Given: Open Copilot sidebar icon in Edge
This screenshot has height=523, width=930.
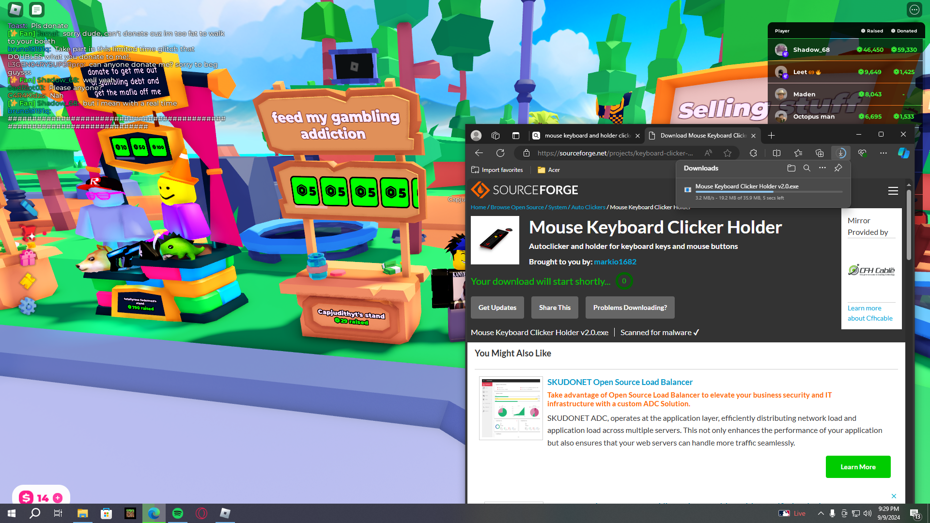Looking at the screenshot, I should click(903, 153).
